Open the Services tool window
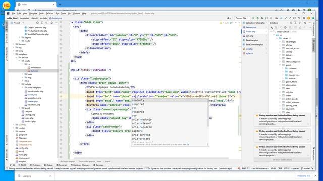The width and height of the screenshot is (323, 181). (98, 165)
